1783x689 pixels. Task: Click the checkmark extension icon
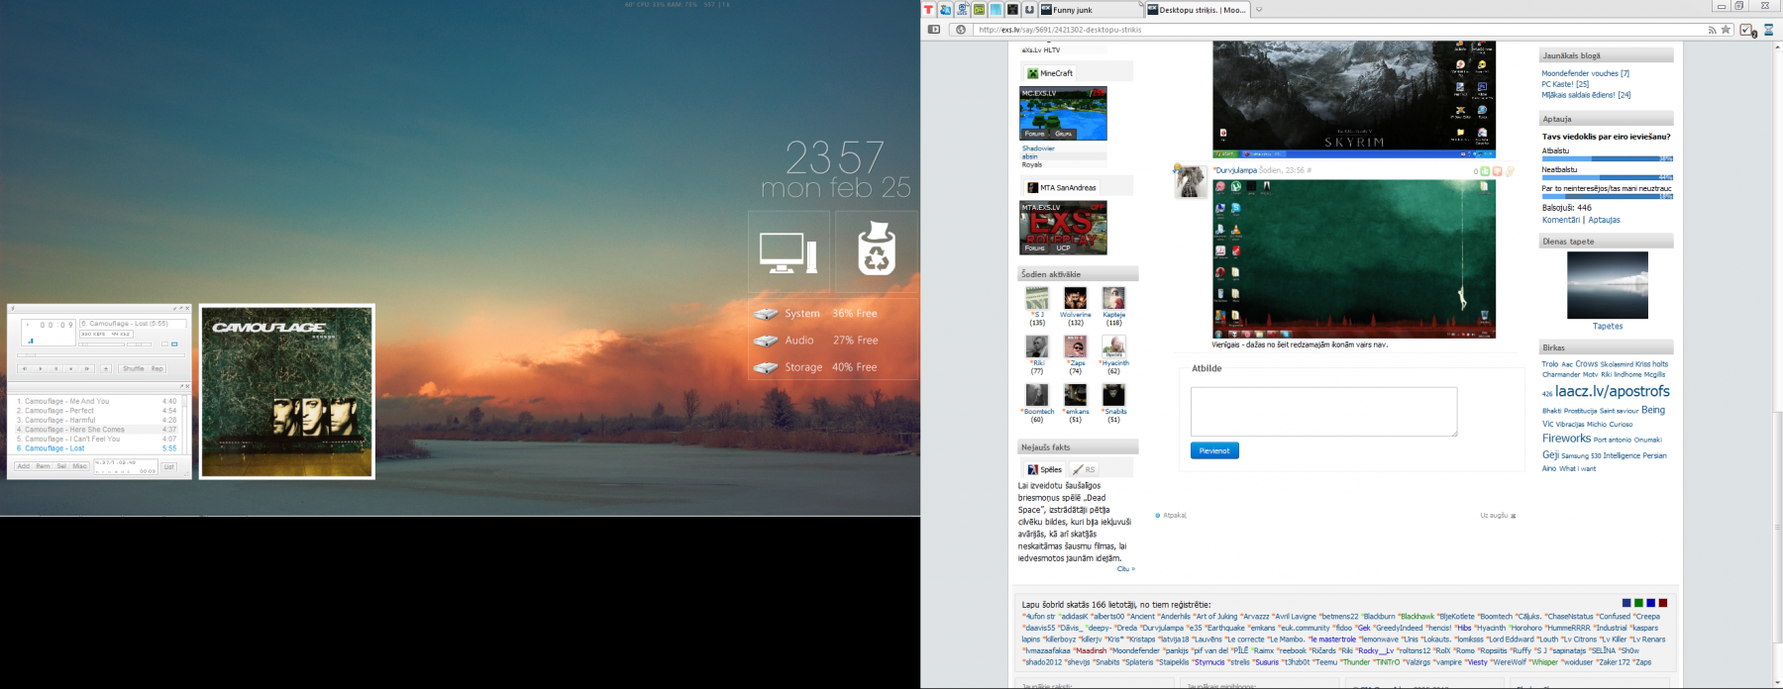(1746, 30)
